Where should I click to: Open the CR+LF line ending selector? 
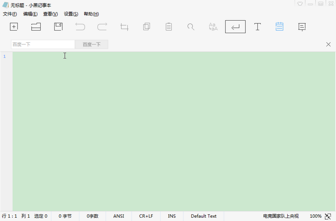146,216
